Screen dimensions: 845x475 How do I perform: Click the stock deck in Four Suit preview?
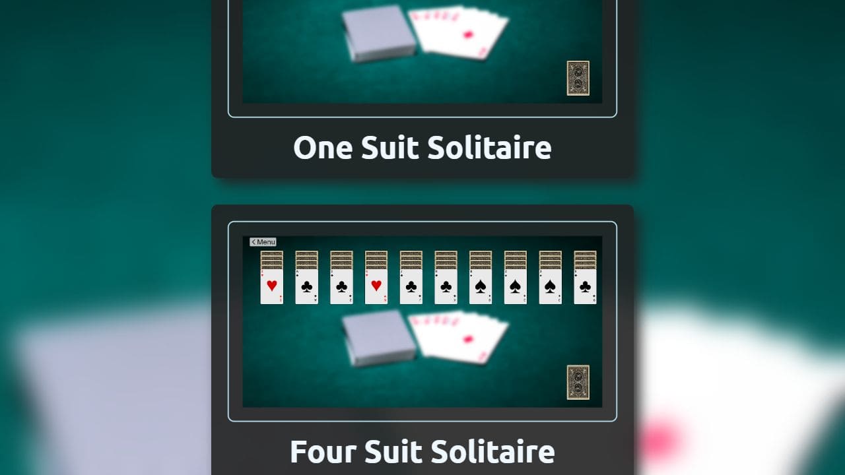click(578, 383)
